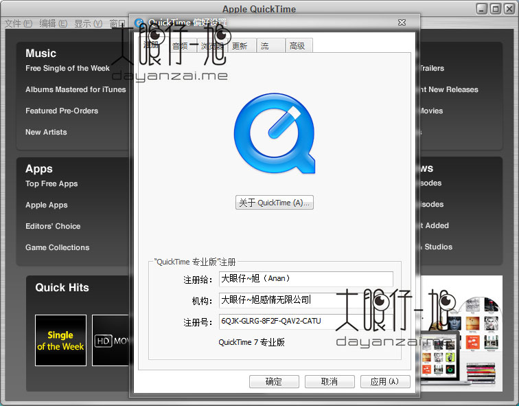The height and width of the screenshot is (406, 519).
Task: Confirm with the 确定 button
Action: click(274, 381)
